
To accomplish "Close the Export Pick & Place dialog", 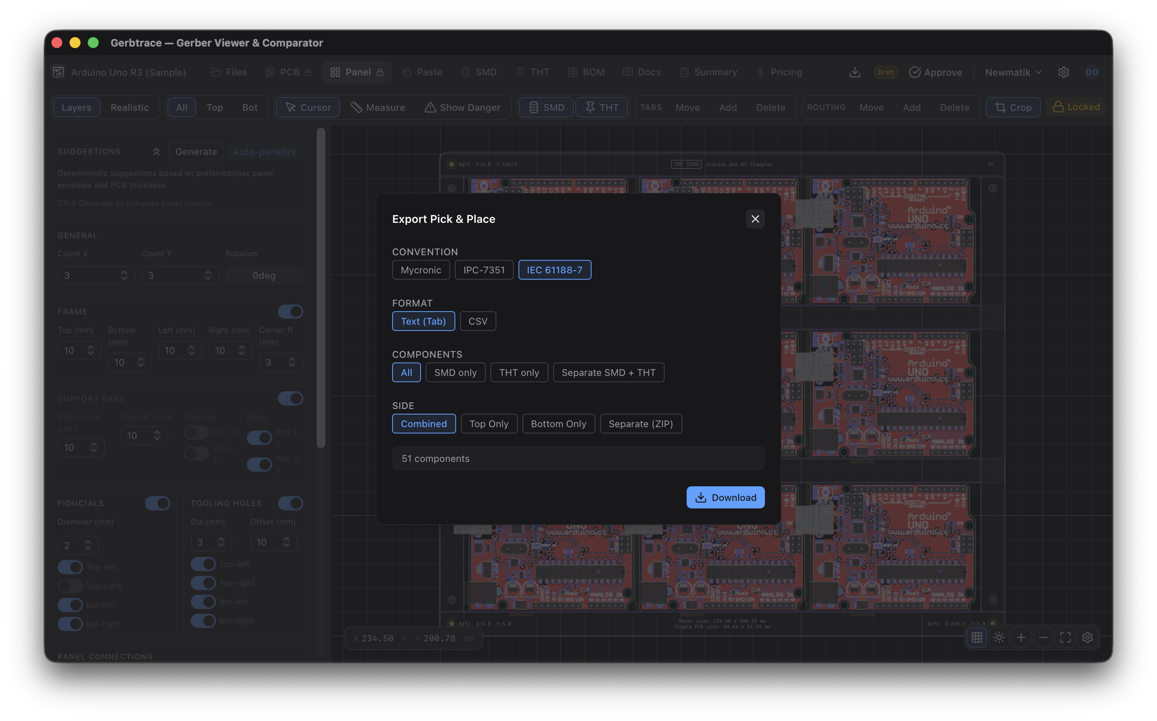I will (755, 219).
